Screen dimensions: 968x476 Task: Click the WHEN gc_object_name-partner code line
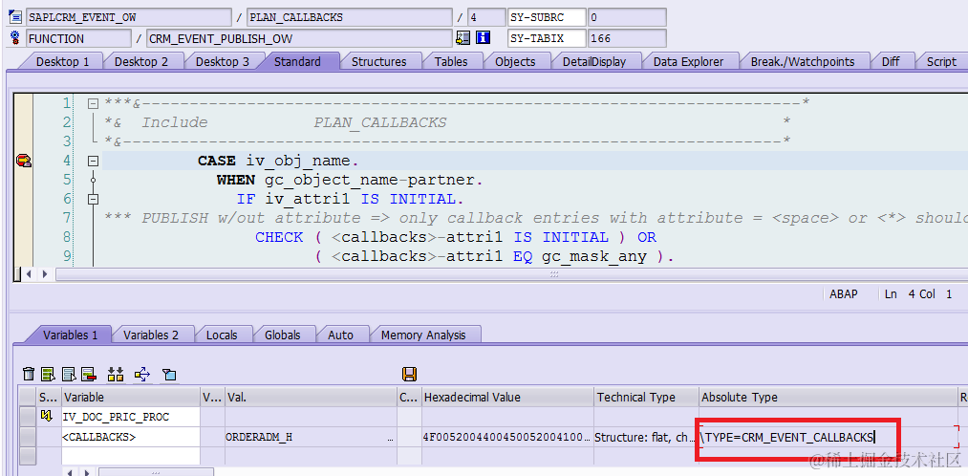[x=351, y=181]
